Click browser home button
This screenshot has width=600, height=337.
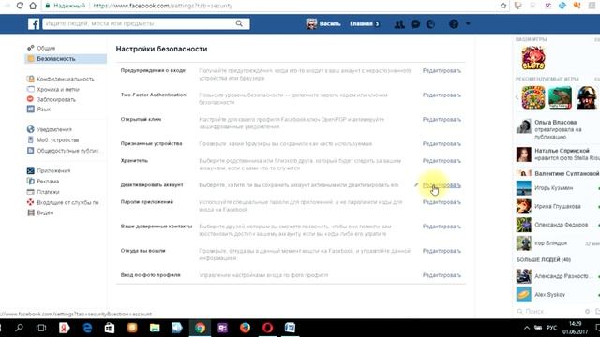pyautogui.click(x=34, y=6)
